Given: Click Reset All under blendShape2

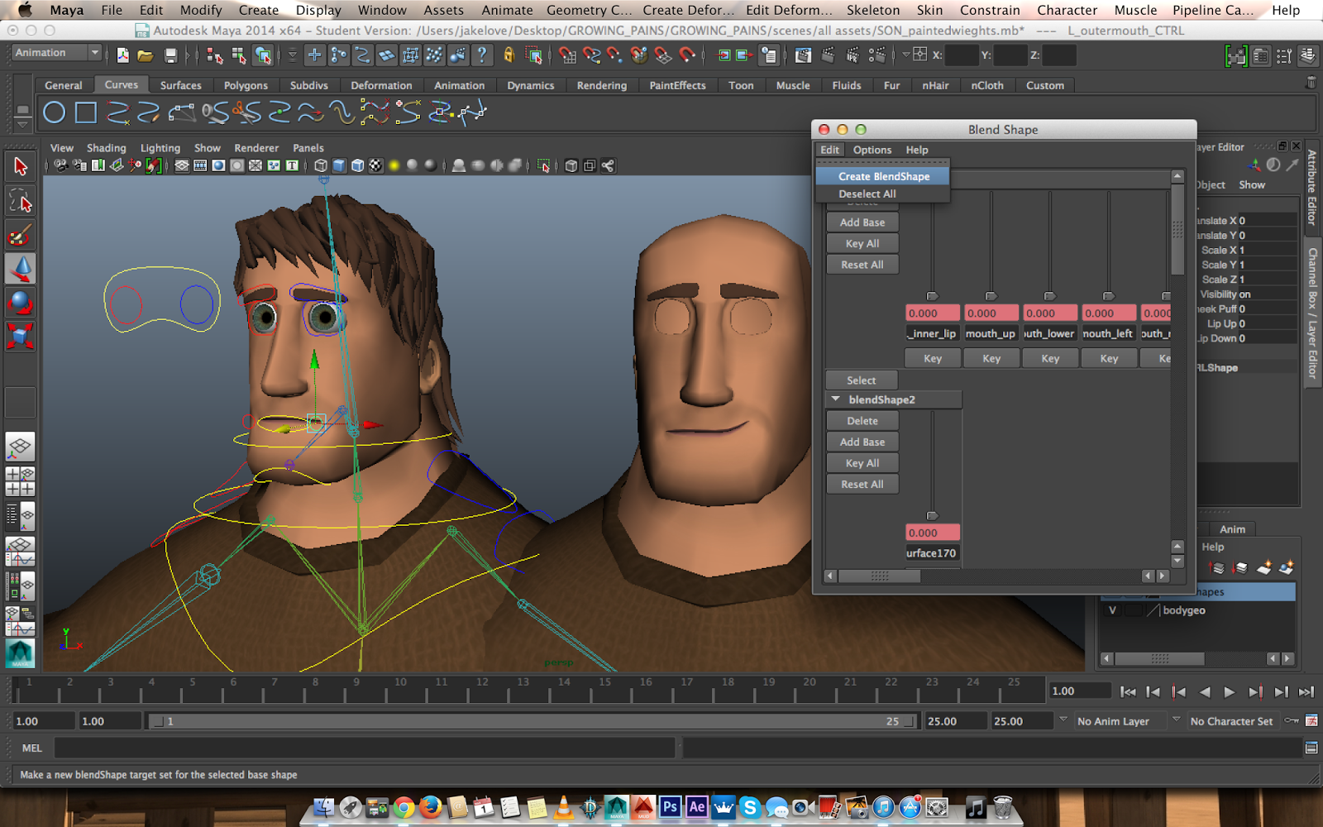Looking at the screenshot, I should click(x=862, y=485).
